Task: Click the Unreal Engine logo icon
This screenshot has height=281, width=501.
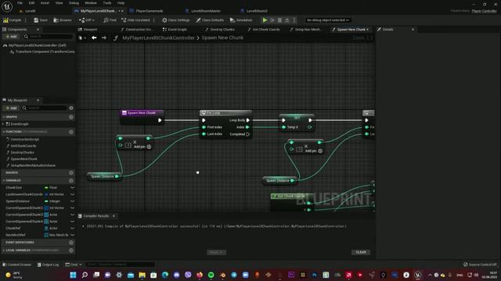Action: [7, 6]
